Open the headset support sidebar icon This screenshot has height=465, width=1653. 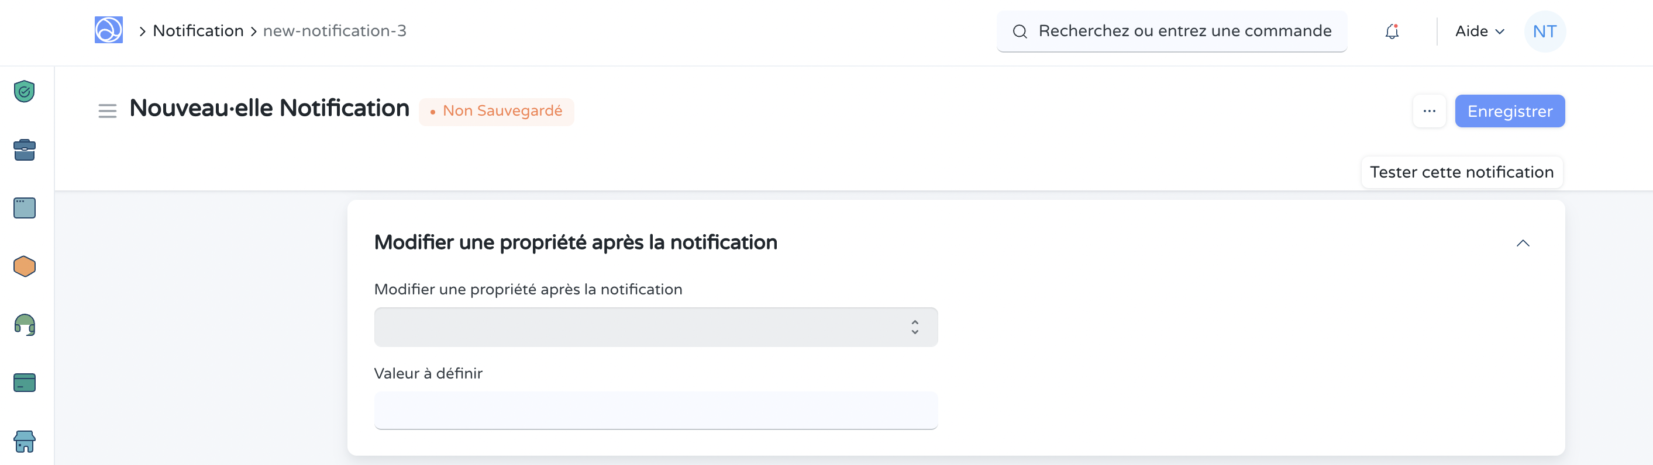(25, 325)
